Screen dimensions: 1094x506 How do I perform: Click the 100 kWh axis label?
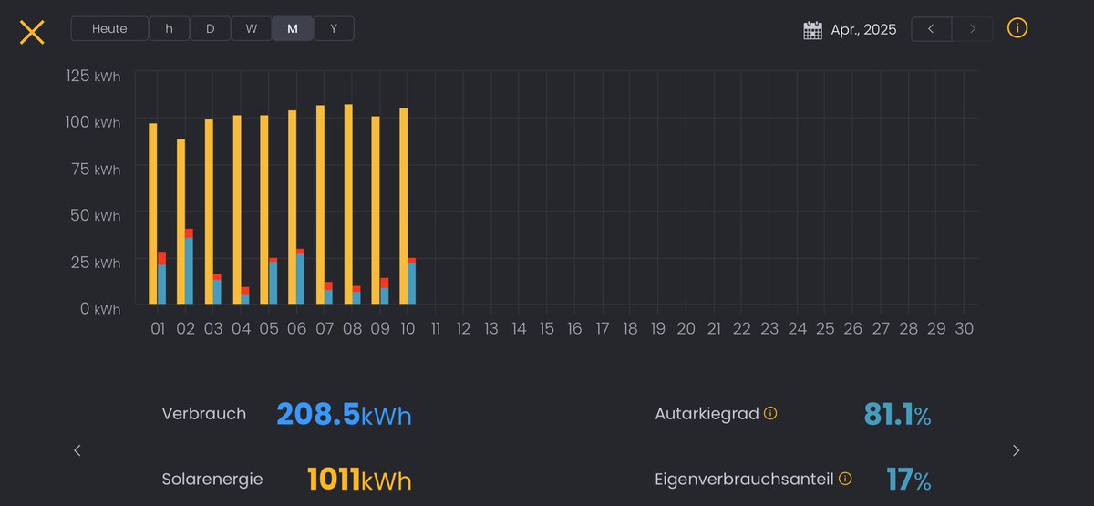click(x=93, y=122)
